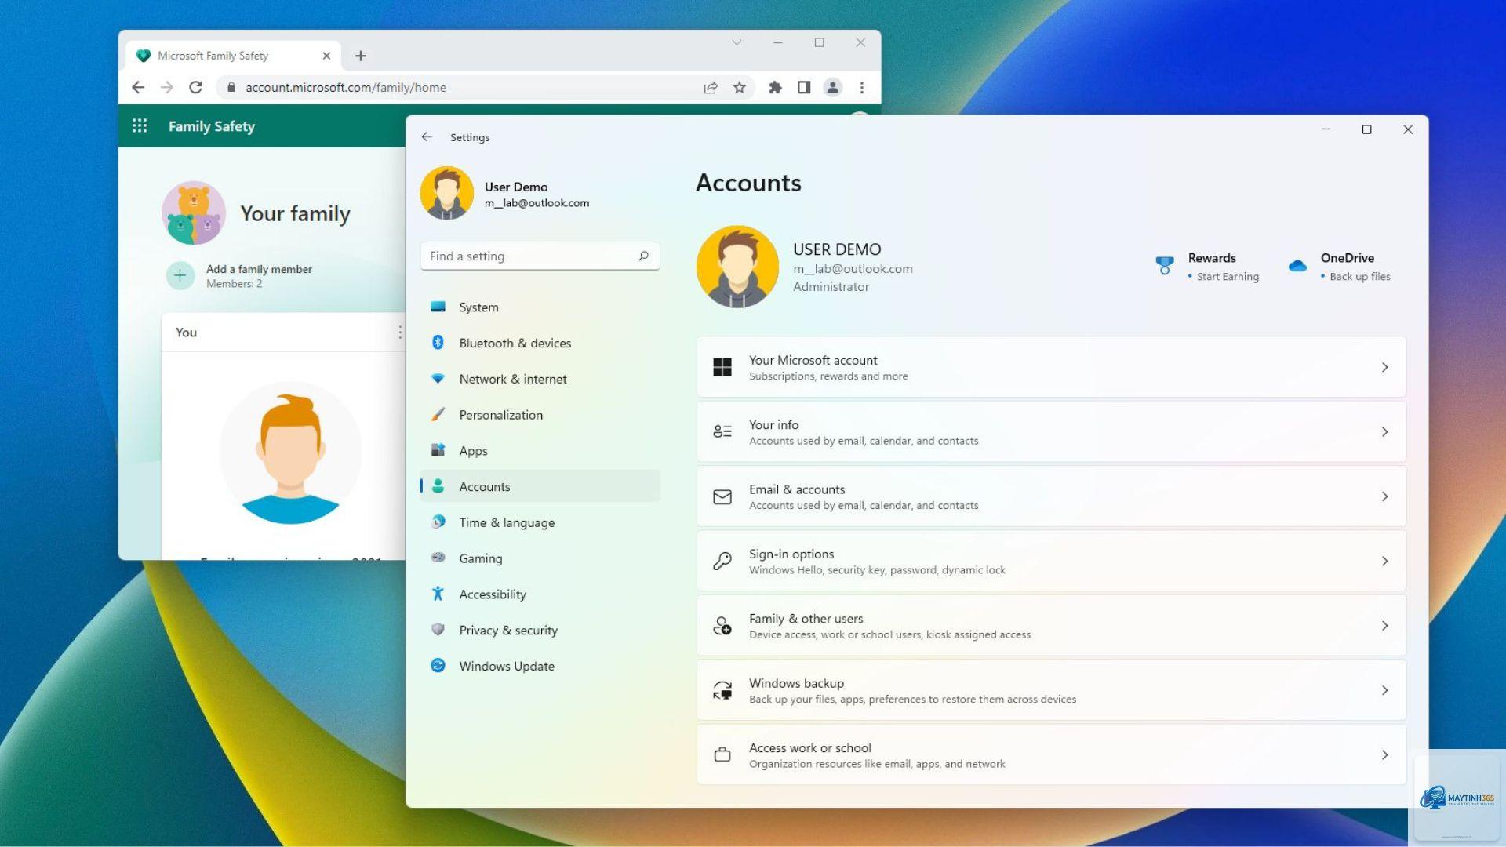Click the Privacy shield icon

pos(438,629)
